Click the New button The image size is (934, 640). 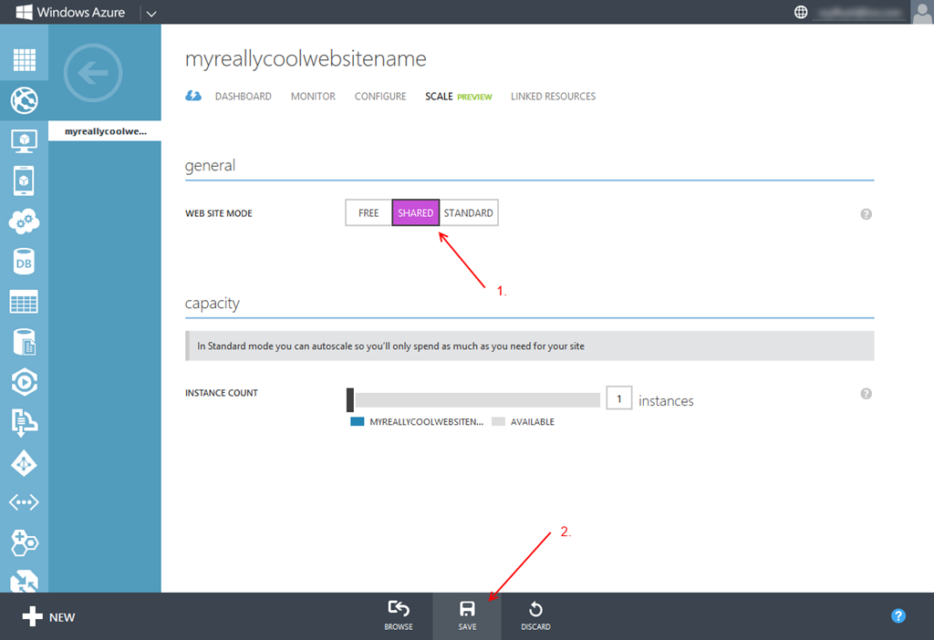click(x=49, y=617)
